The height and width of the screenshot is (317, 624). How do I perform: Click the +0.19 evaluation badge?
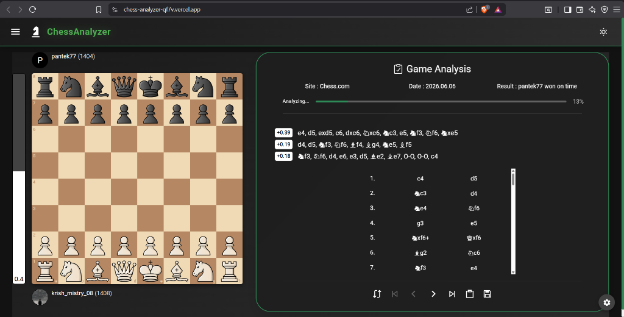click(284, 144)
